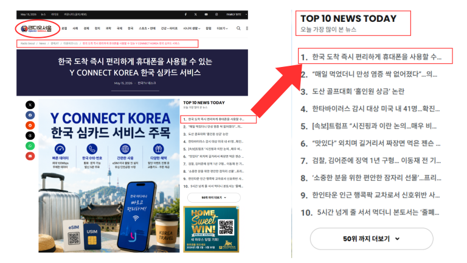Share the article via the X share button
The width and height of the screenshot is (467, 263).
[x=30, y=105]
